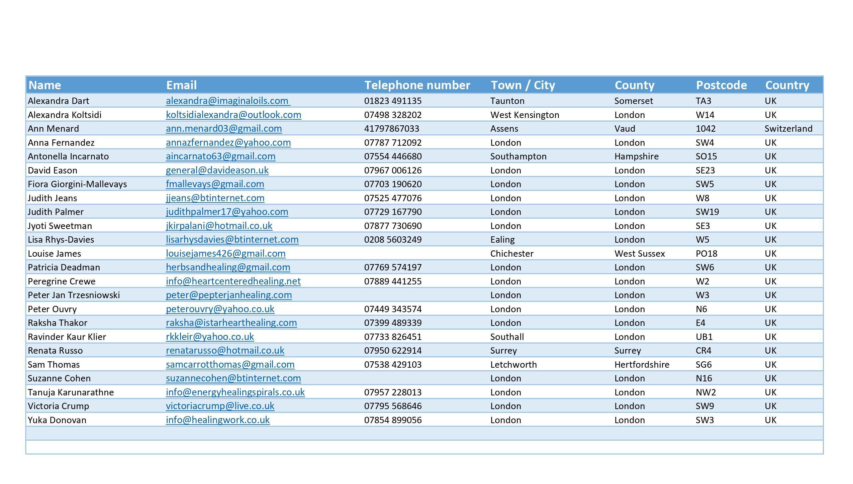The image size is (853, 484).
Task: Select the town Ealing
Action: pos(502,239)
